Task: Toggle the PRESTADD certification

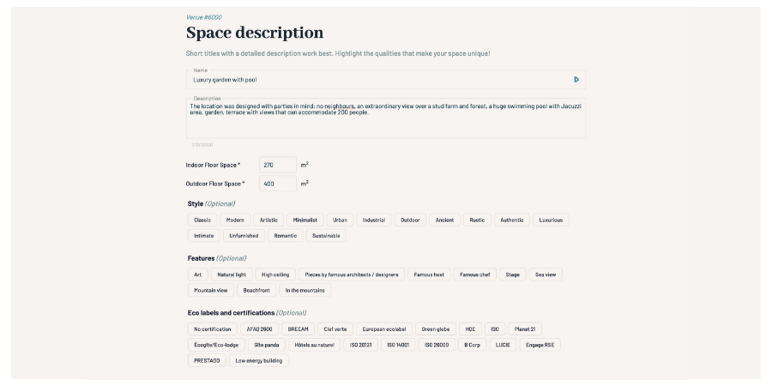Action: (x=207, y=361)
